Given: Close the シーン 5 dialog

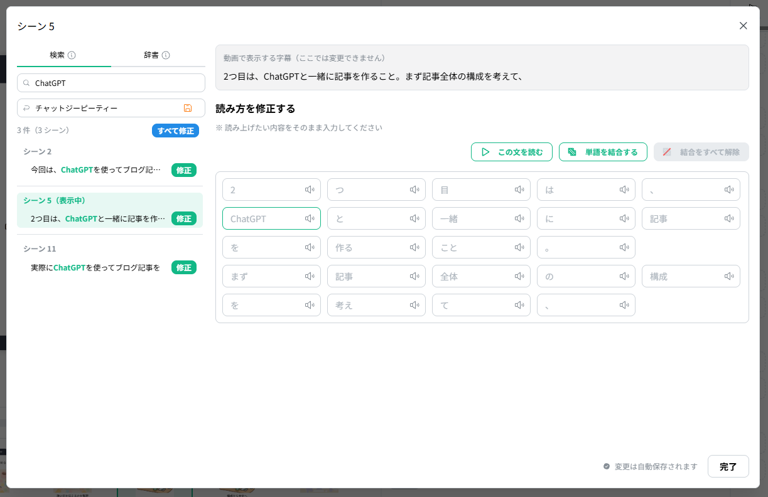Looking at the screenshot, I should click(744, 26).
